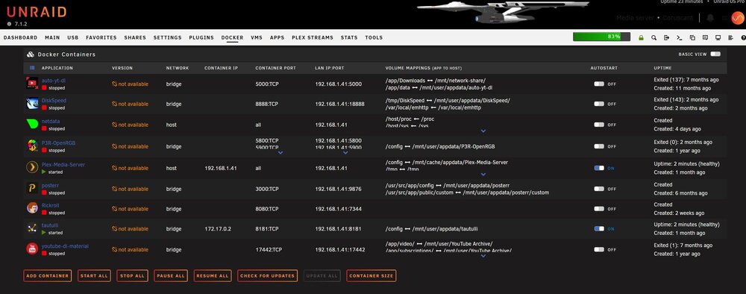Toggle autostart for DiskSpeed
Viewport: 746px width, 294px height.
click(599, 104)
